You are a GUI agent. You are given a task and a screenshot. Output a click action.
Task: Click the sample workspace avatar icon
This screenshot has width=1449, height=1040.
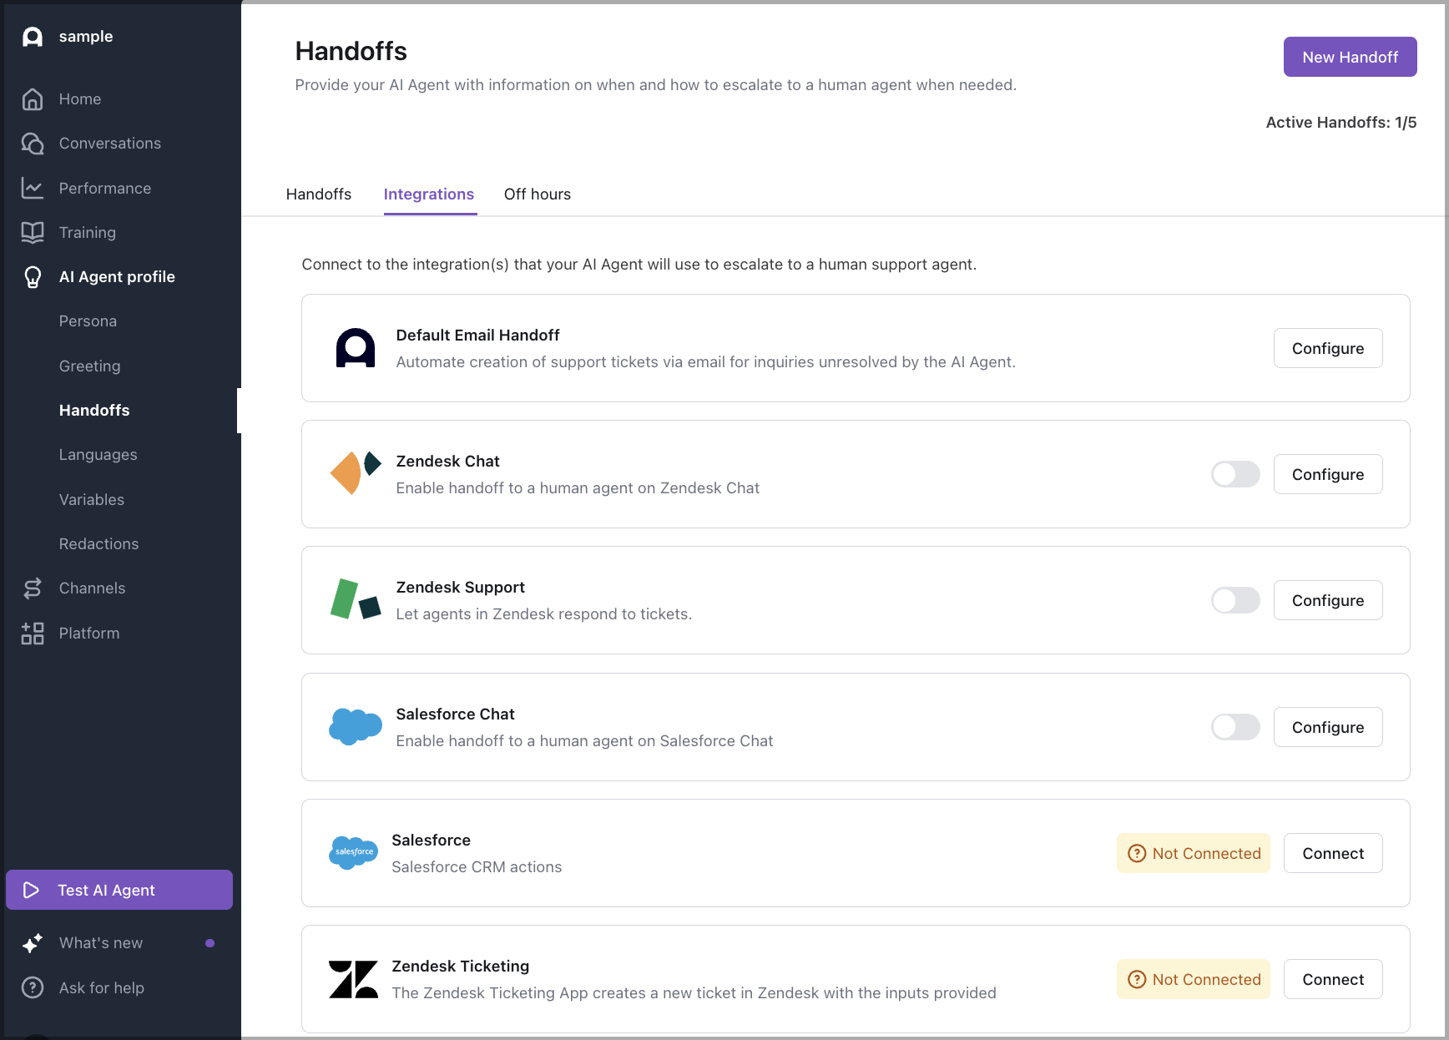(33, 36)
